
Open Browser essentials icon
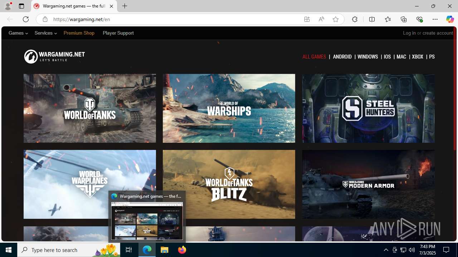click(419, 19)
